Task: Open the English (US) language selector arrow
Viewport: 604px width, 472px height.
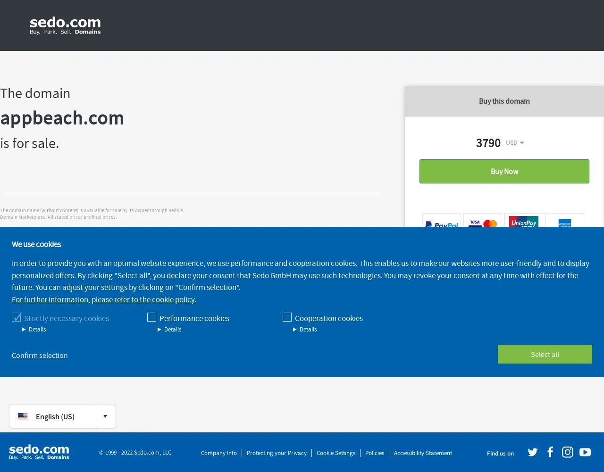Action: click(x=105, y=416)
